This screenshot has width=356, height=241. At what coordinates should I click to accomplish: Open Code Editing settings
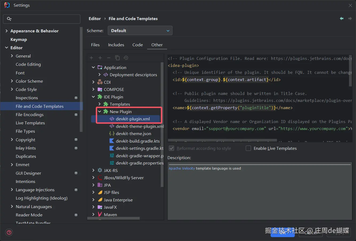[28, 64]
